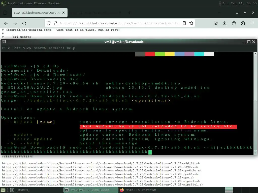Click the terminal scrollbar up arrow
Viewport: 258px width, 193px height.
255,54
